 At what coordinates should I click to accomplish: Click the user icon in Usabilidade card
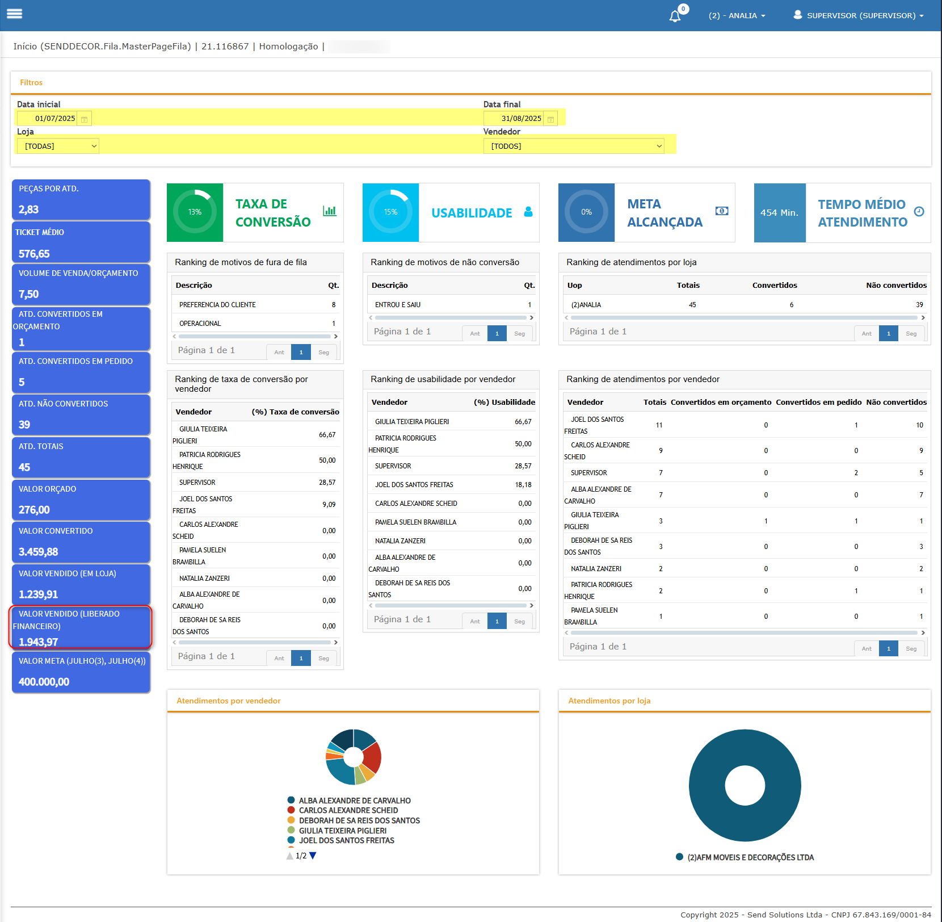528,212
